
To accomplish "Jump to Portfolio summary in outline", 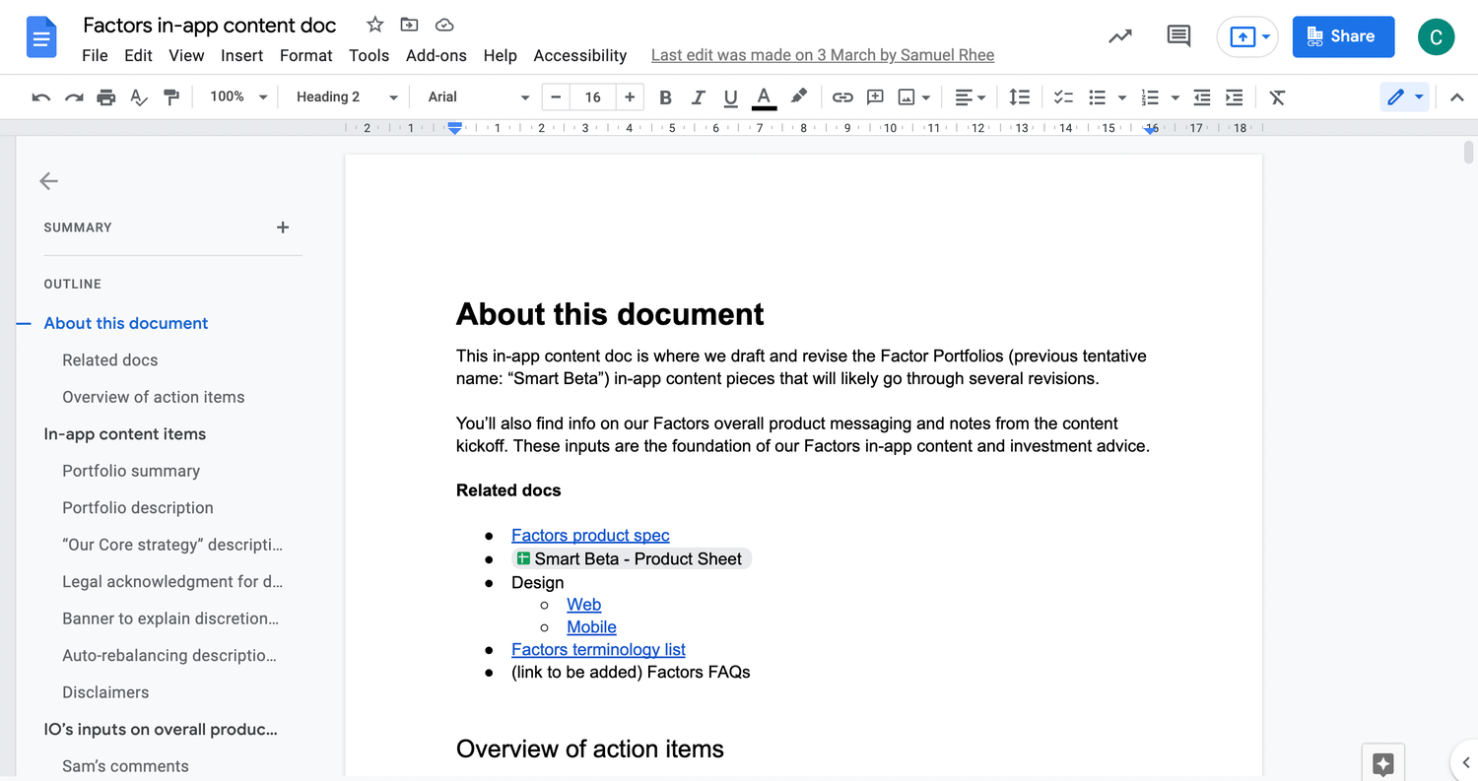I will [131, 471].
